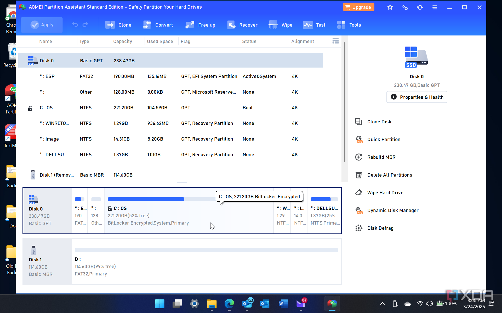Select the C : OS partition row
Viewport: 502px width, 313px height.
171,108
